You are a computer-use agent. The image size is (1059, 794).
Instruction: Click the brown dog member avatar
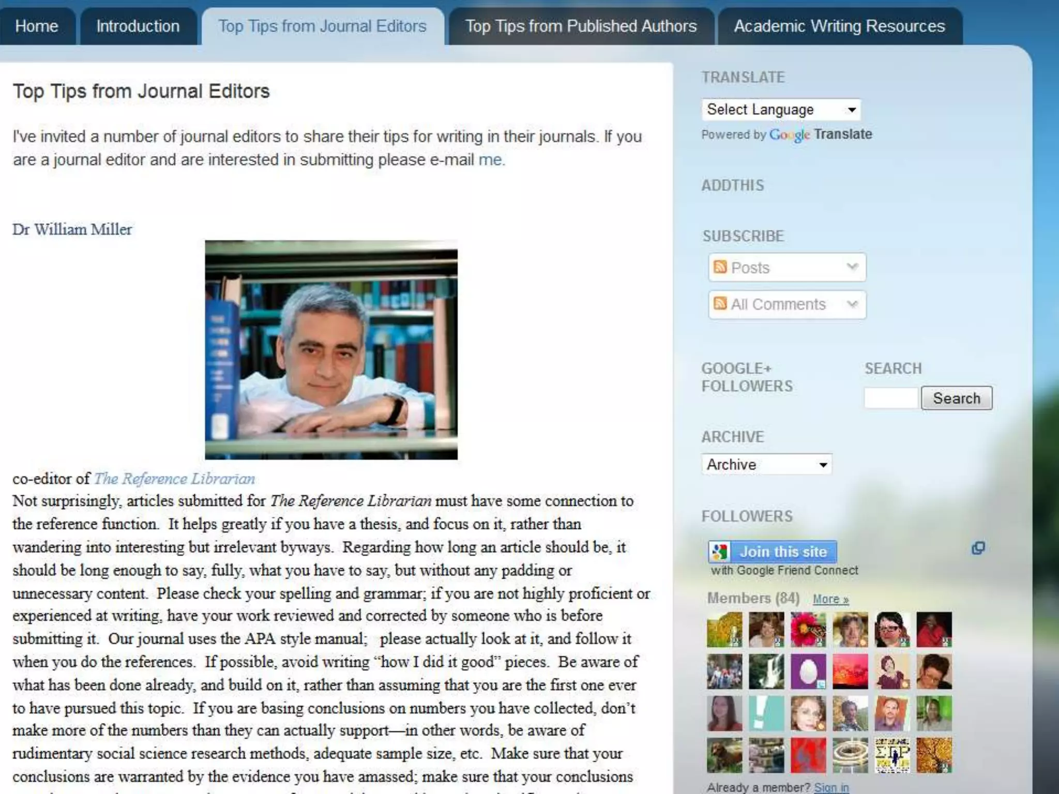click(x=724, y=755)
